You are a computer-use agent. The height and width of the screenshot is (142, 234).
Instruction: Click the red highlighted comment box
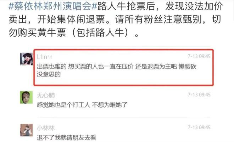(124, 67)
